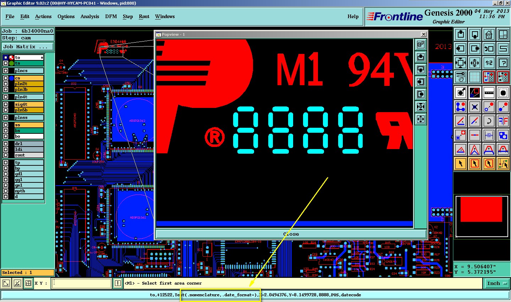Toggle the checkbox for layer cs
This screenshot has height=302, width=511.
point(6,78)
